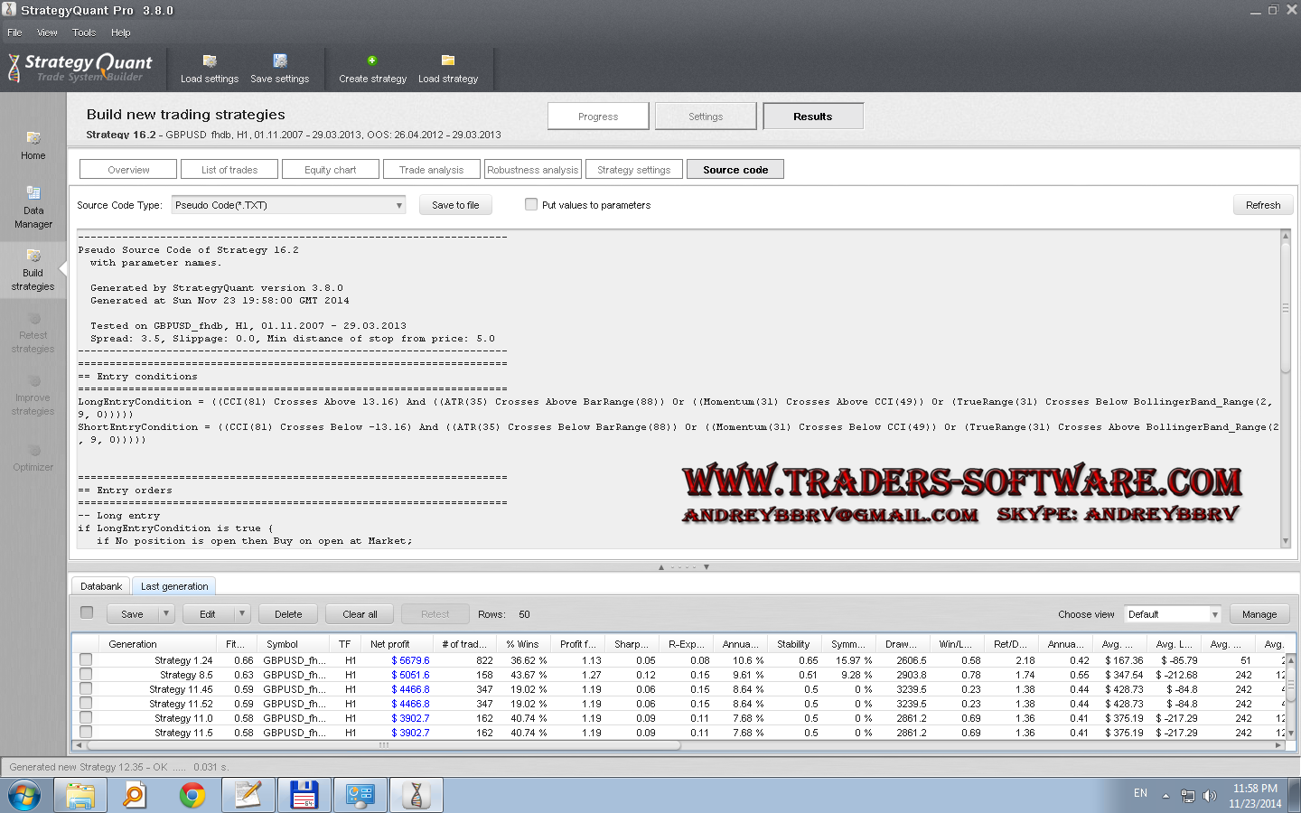Click the Load settings toolbar icon
Screen dimensions: 1301x813
[x=210, y=61]
